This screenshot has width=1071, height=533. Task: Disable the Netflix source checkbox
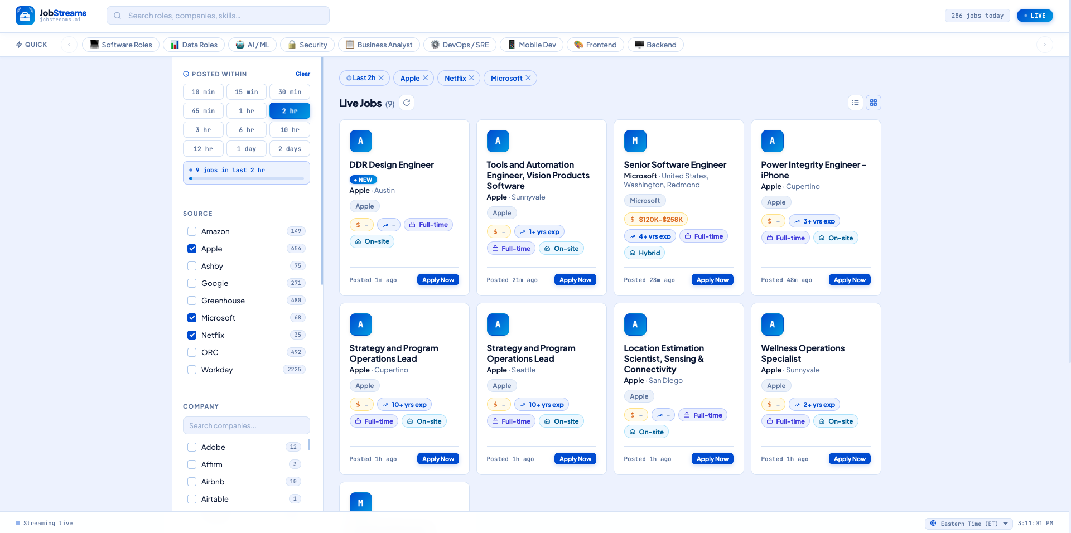pyautogui.click(x=192, y=335)
